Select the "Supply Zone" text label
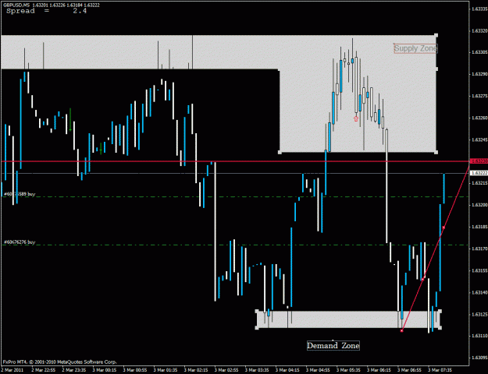Image resolution: width=488 pixels, height=374 pixels. (415, 48)
